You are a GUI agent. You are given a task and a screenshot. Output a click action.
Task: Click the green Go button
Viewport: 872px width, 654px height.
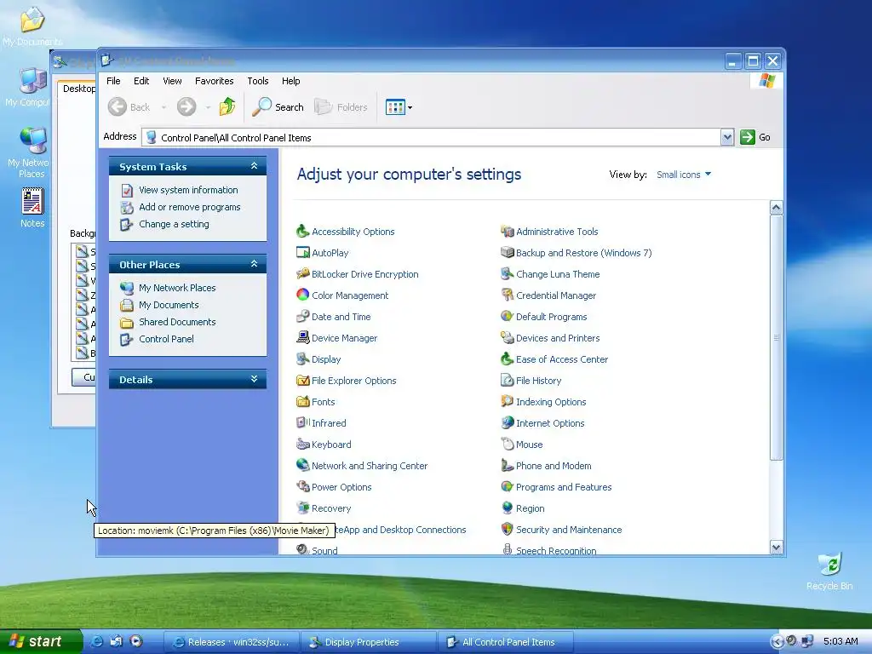coord(754,137)
